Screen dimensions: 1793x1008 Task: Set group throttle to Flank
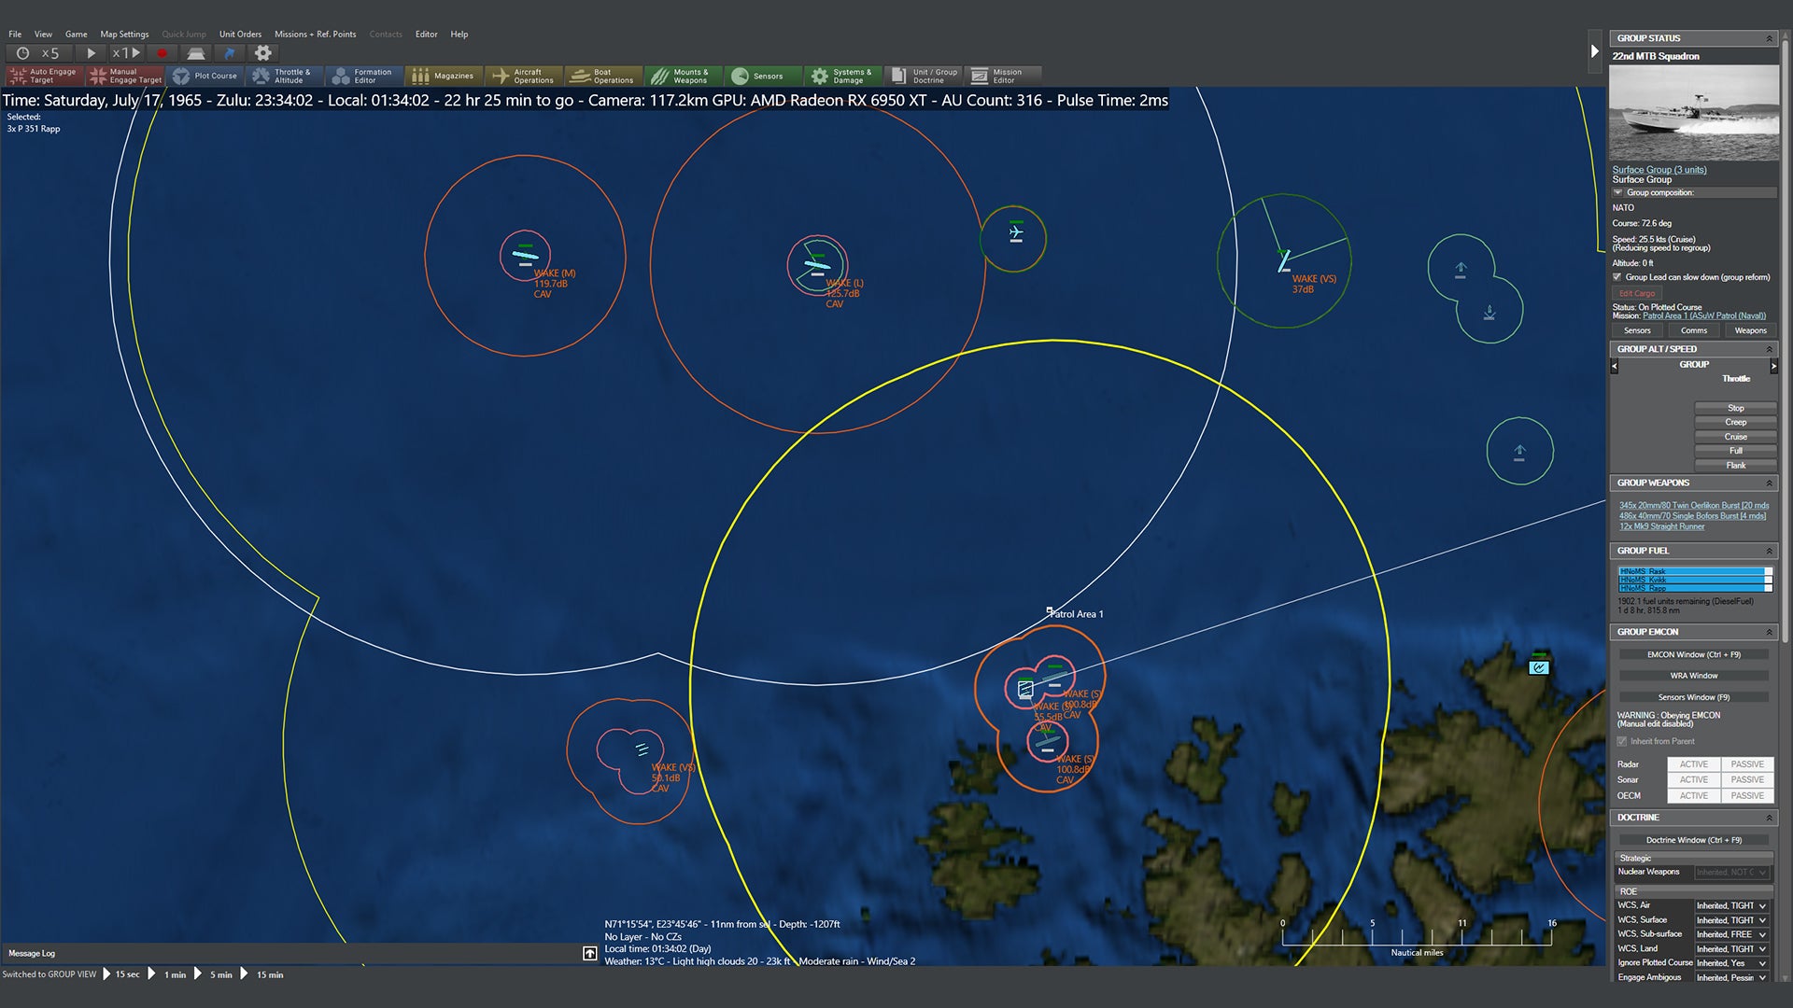tap(1734, 465)
